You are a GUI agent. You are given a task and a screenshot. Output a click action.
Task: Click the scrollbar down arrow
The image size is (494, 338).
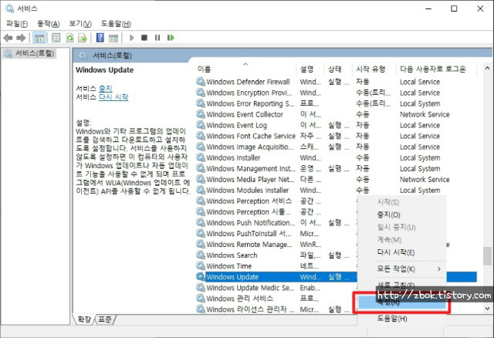(487, 309)
